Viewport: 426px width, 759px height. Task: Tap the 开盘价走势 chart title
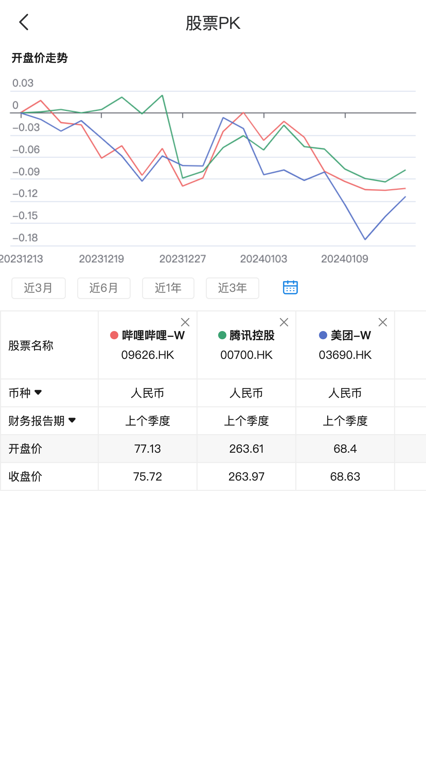[40, 58]
